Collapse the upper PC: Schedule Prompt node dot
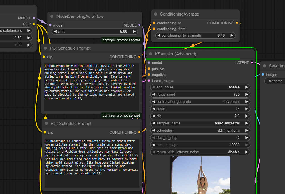This screenshot has width=285, height=194. click(x=45, y=48)
